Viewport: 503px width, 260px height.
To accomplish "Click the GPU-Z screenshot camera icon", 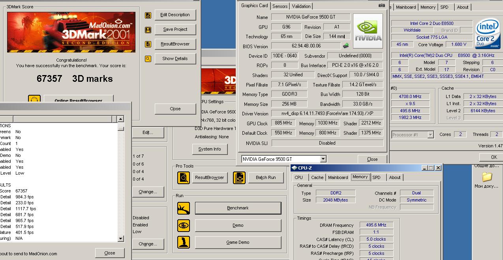I will point(381,6).
